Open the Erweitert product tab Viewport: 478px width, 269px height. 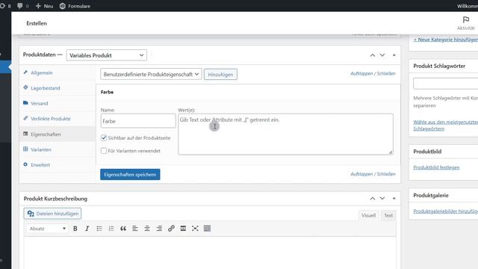pos(40,164)
